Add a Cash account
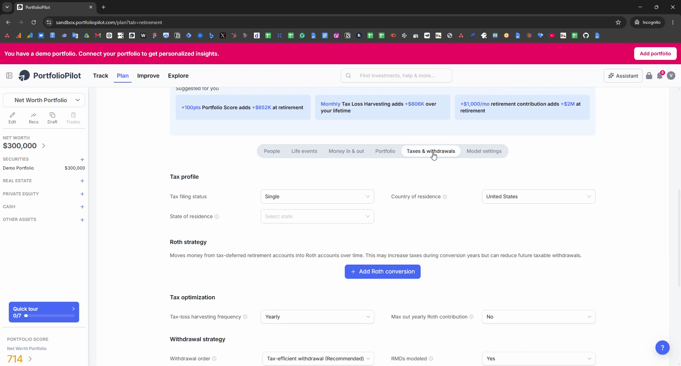This screenshot has width=681, height=366. (x=82, y=207)
